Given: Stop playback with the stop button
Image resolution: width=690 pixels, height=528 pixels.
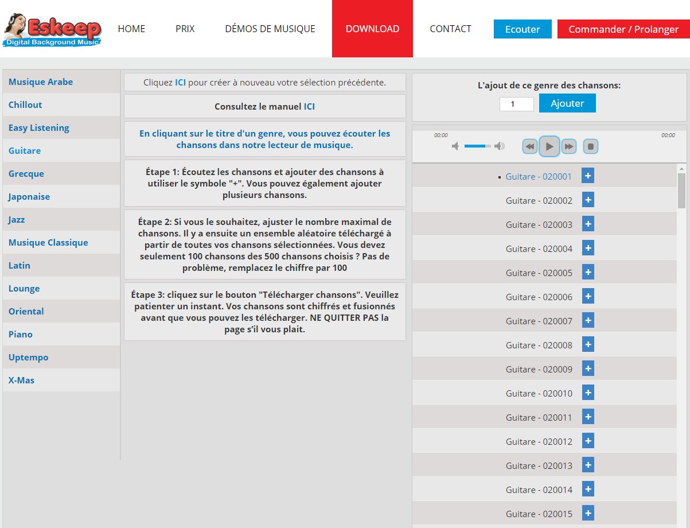Looking at the screenshot, I should click(x=591, y=146).
